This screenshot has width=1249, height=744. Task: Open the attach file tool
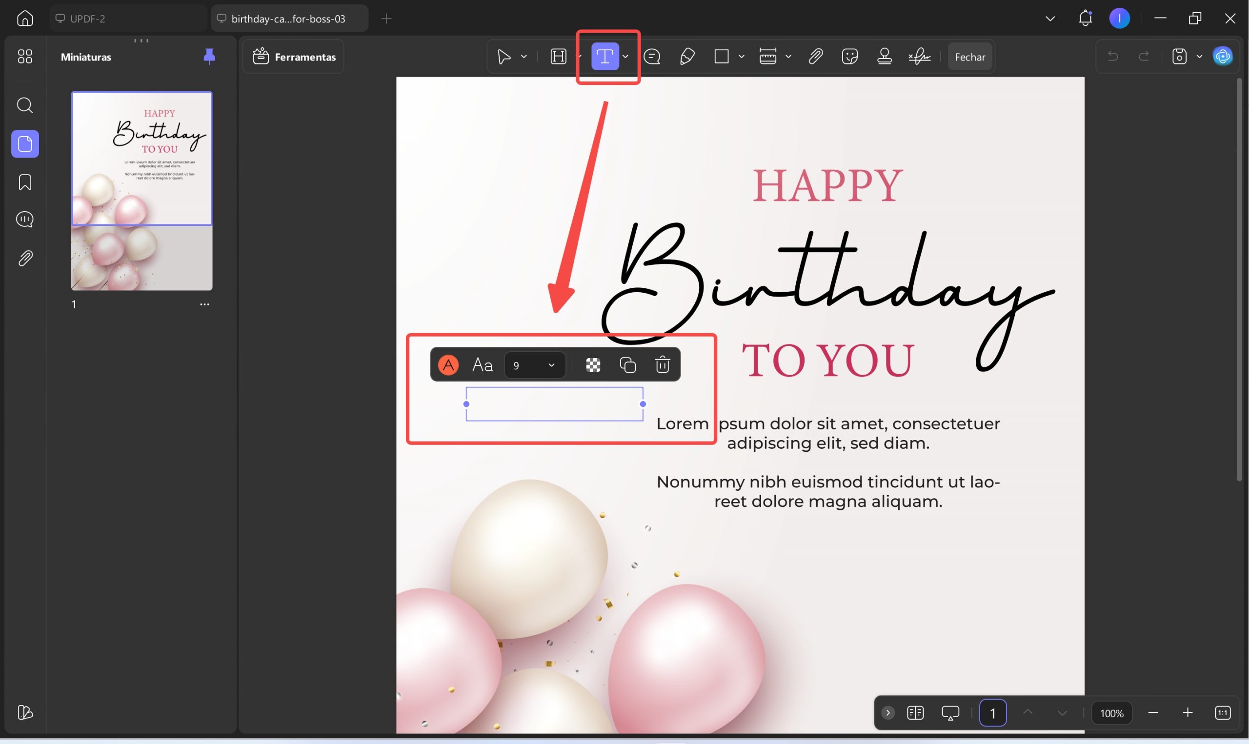coord(815,57)
